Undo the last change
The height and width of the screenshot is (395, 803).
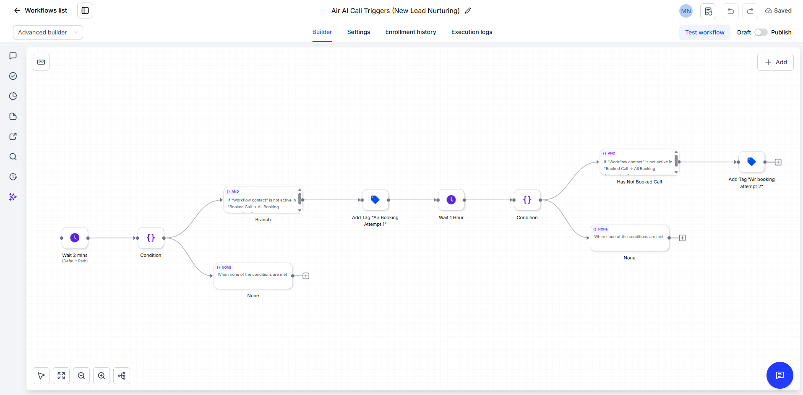[730, 11]
